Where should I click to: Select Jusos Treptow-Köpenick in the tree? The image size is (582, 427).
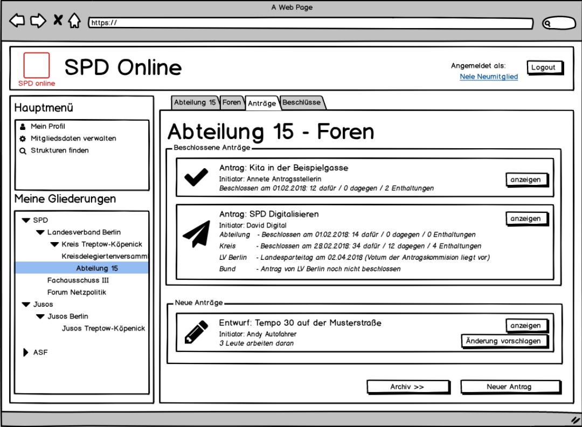pos(103,328)
